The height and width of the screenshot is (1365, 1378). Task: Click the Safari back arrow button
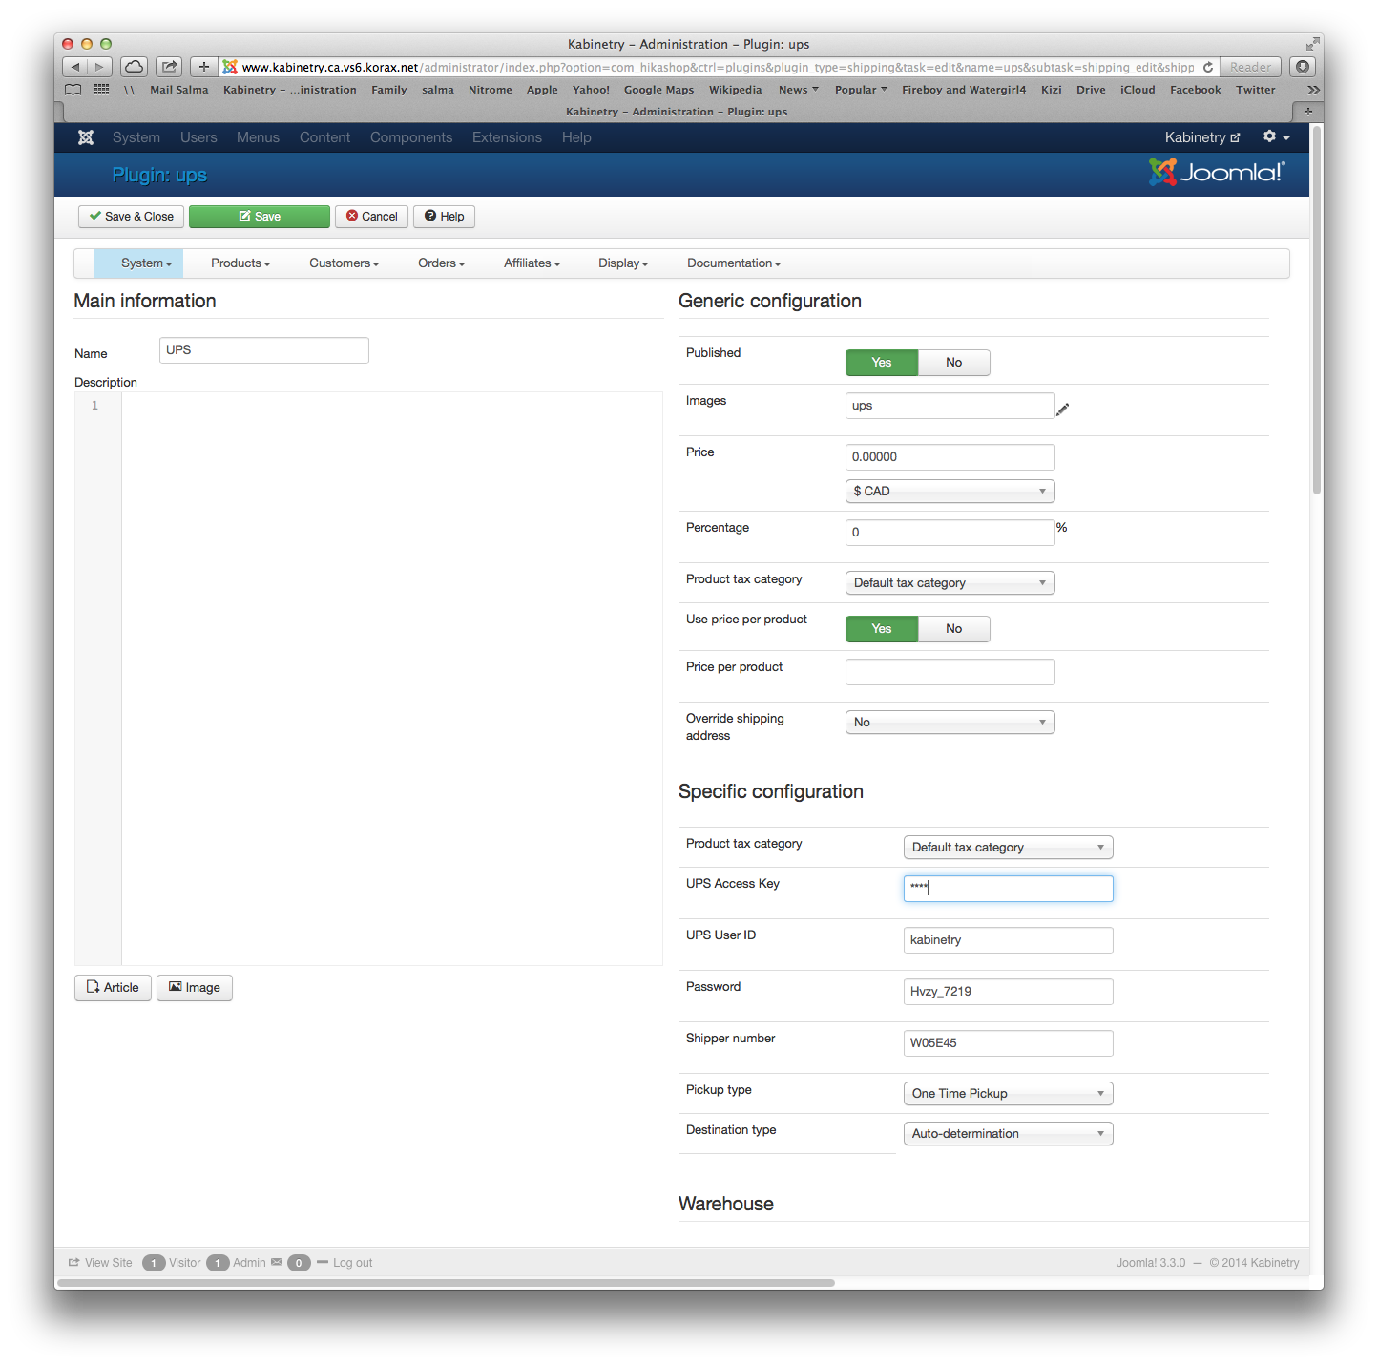[75, 67]
